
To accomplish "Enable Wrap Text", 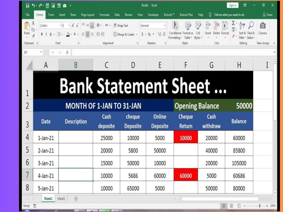I will click(x=121, y=26).
